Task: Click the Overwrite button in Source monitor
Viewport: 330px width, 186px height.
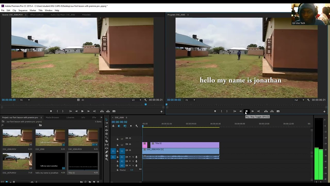Action: 108,111
